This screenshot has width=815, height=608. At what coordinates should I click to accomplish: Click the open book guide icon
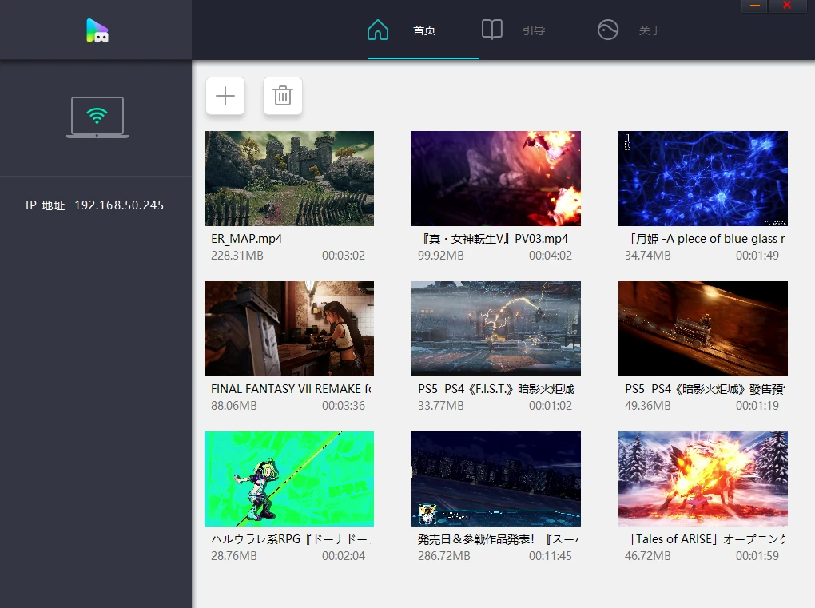click(x=492, y=30)
